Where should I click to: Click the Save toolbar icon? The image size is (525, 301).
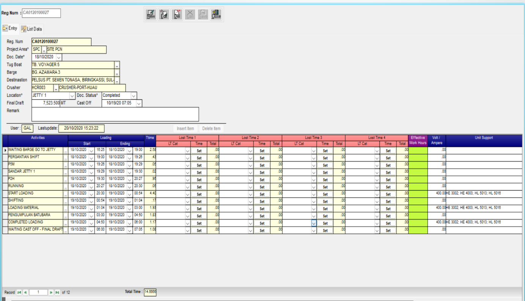tap(203, 14)
